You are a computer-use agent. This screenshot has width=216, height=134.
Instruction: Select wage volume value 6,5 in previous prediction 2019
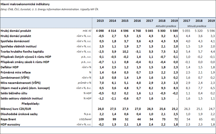coord(213,88)
